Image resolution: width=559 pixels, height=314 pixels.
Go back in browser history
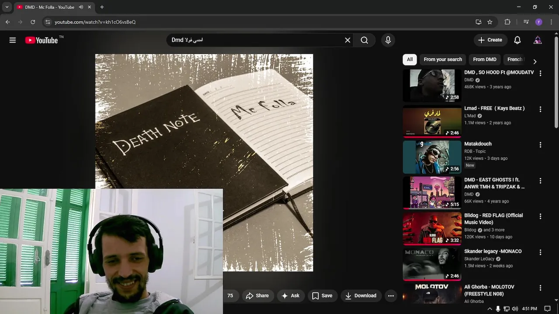(7, 22)
